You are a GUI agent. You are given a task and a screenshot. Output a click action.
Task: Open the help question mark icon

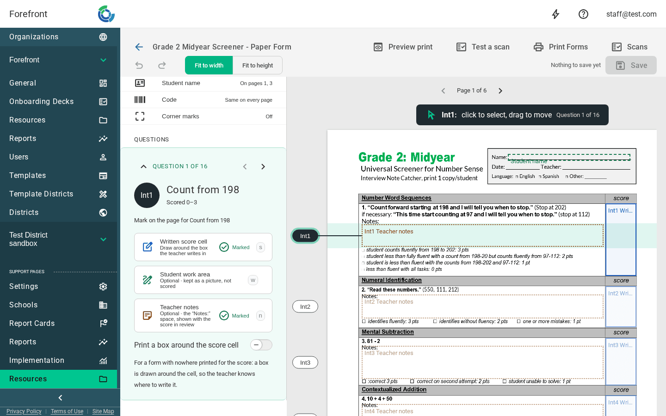tap(583, 14)
